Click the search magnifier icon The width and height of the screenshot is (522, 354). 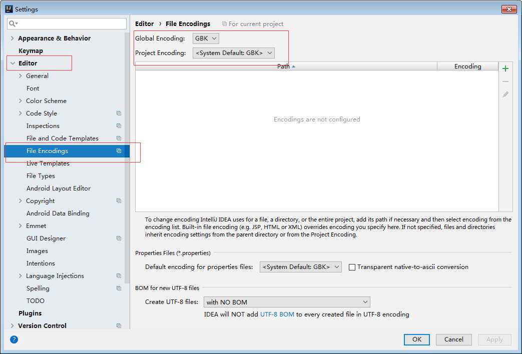pos(13,23)
